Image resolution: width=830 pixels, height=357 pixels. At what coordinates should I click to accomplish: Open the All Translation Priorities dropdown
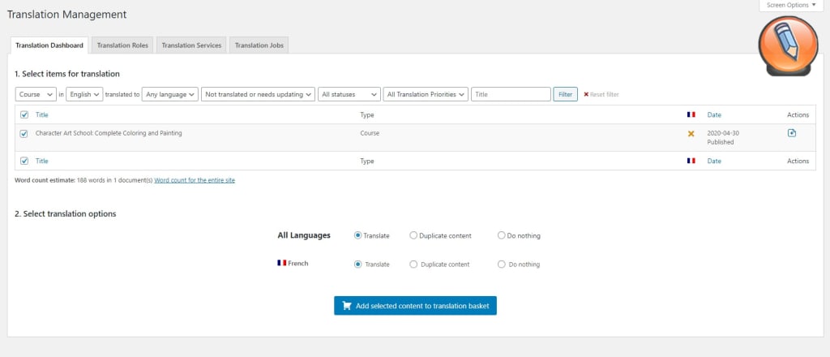426,94
